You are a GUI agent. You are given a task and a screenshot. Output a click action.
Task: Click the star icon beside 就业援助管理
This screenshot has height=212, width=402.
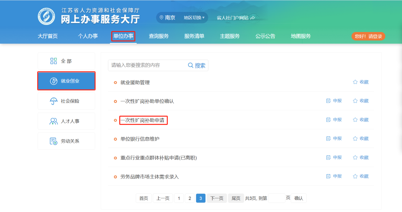pos(355,82)
